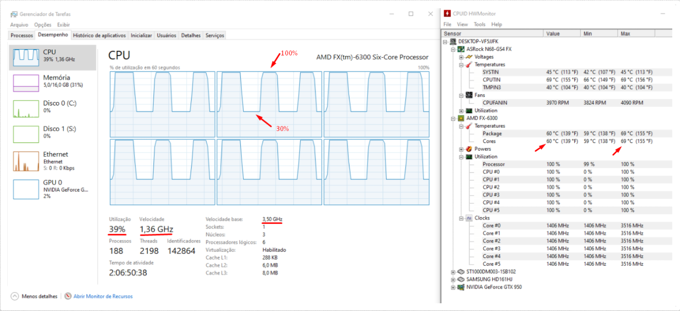Expand the Voltages node
The image size is (680, 311).
[462, 57]
